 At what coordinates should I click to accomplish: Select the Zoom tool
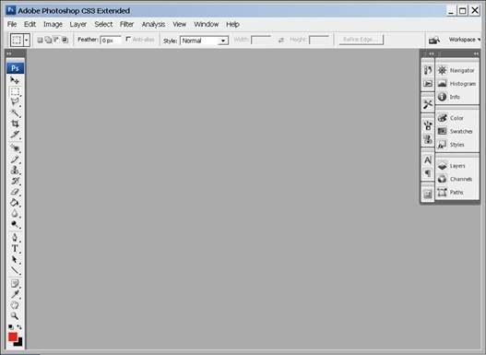[15, 315]
